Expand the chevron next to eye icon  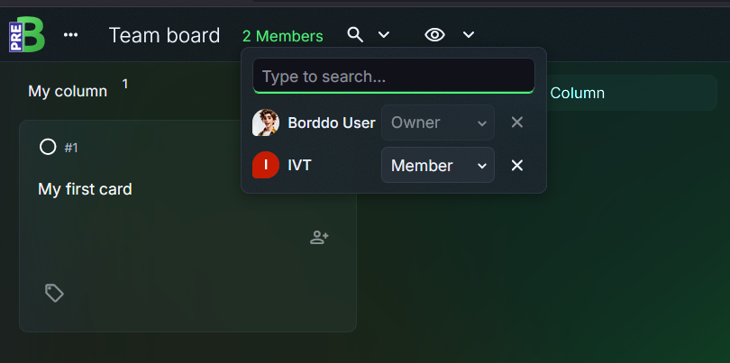point(469,35)
